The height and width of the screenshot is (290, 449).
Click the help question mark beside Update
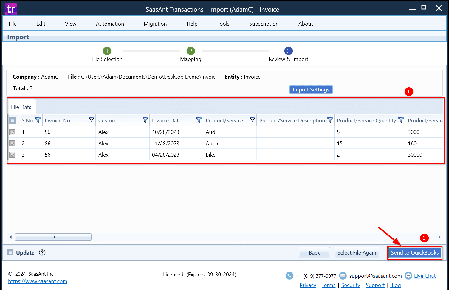click(42, 252)
